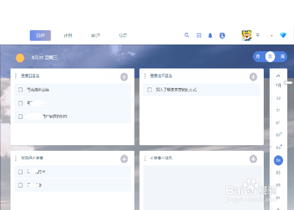
Task: Select date 30 in date strip
Action: (x=278, y=98)
